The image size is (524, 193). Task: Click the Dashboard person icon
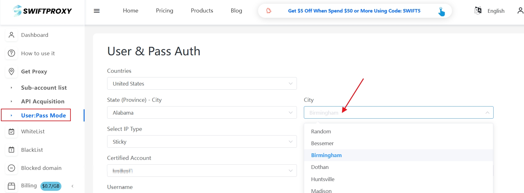click(12, 35)
